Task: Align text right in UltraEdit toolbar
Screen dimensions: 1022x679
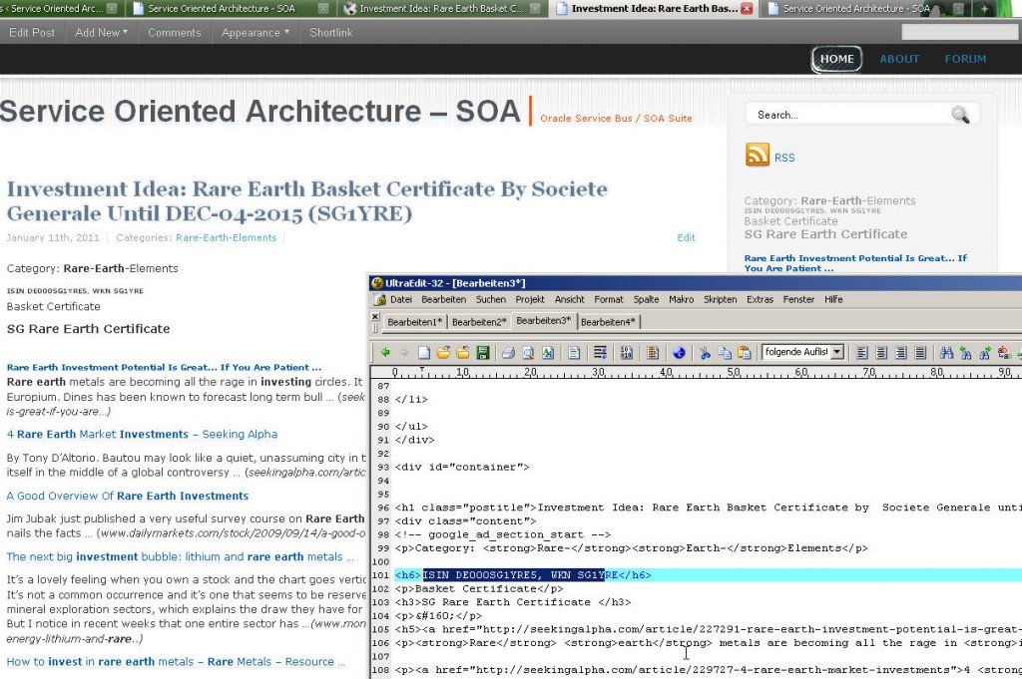Action: 901,352
